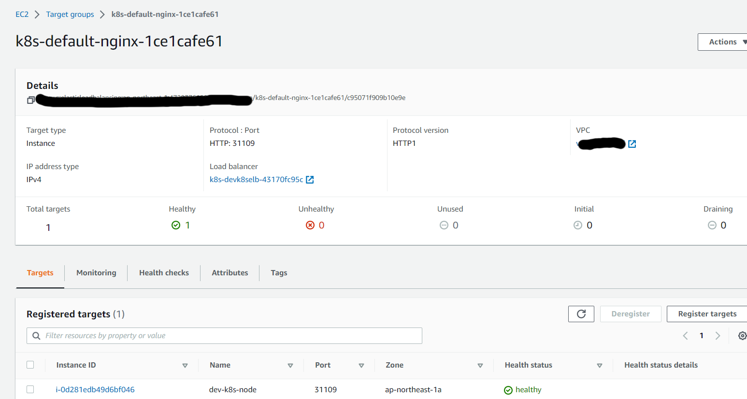Open the Monitoring tab
747x399 pixels.
pyautogui.click(x=96, y=273)
